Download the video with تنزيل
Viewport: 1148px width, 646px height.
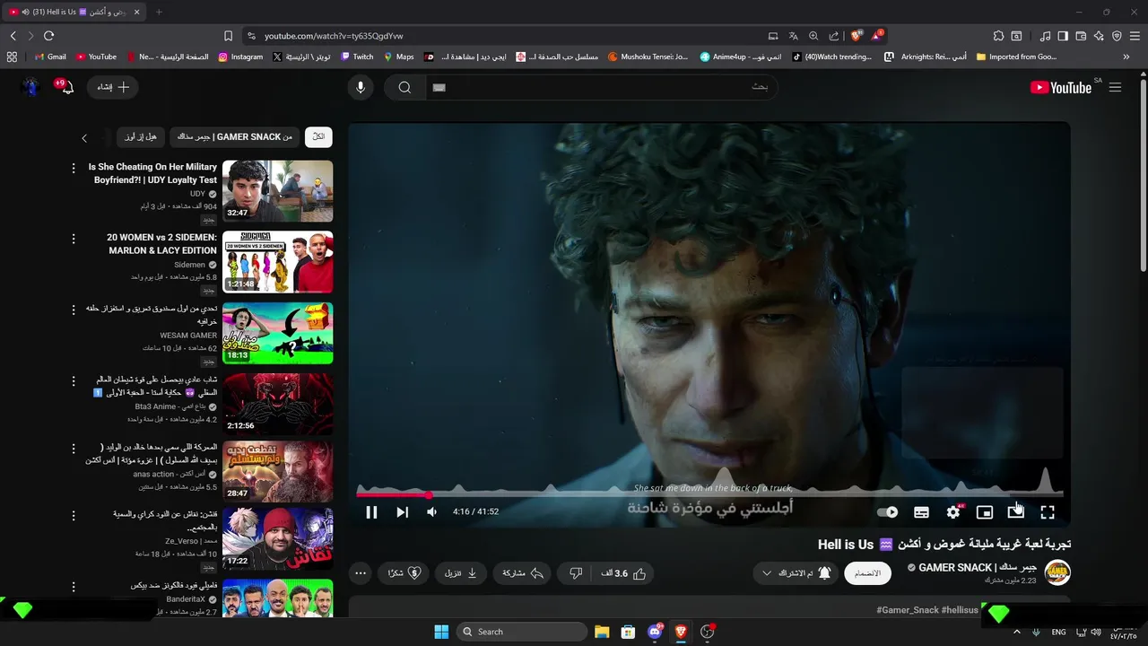coord(462,573)
